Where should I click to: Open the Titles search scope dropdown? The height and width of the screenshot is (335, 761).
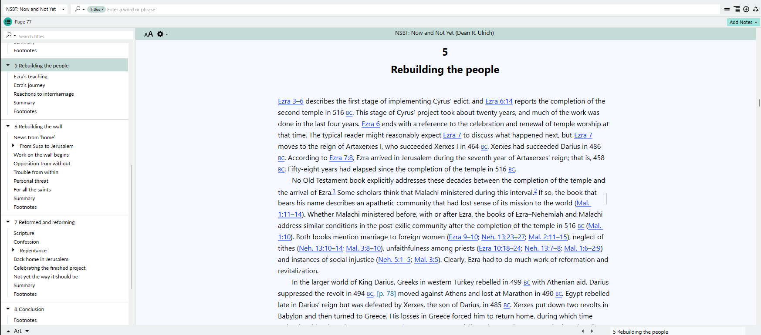point(96,10)
